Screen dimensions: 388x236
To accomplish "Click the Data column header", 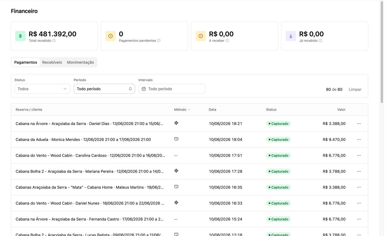I will point(212,109).
